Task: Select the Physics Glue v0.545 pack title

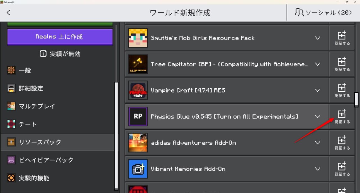Action: point(224,116)
